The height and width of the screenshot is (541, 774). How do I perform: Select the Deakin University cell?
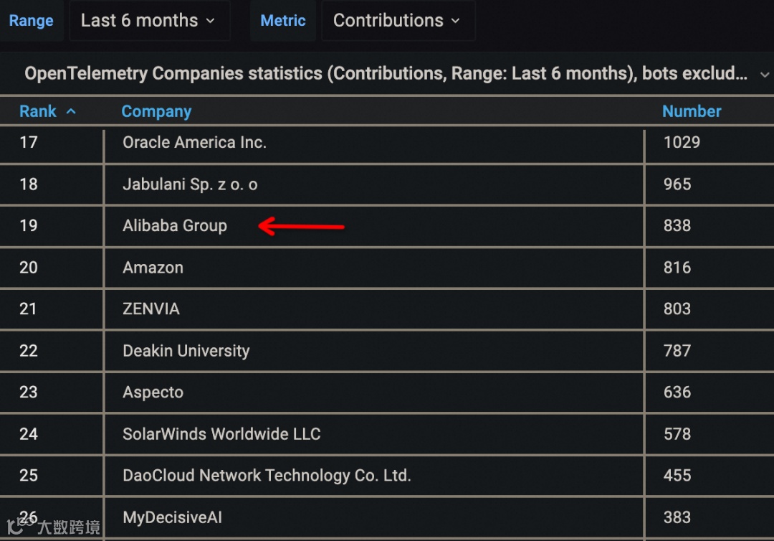coord(374,351)
